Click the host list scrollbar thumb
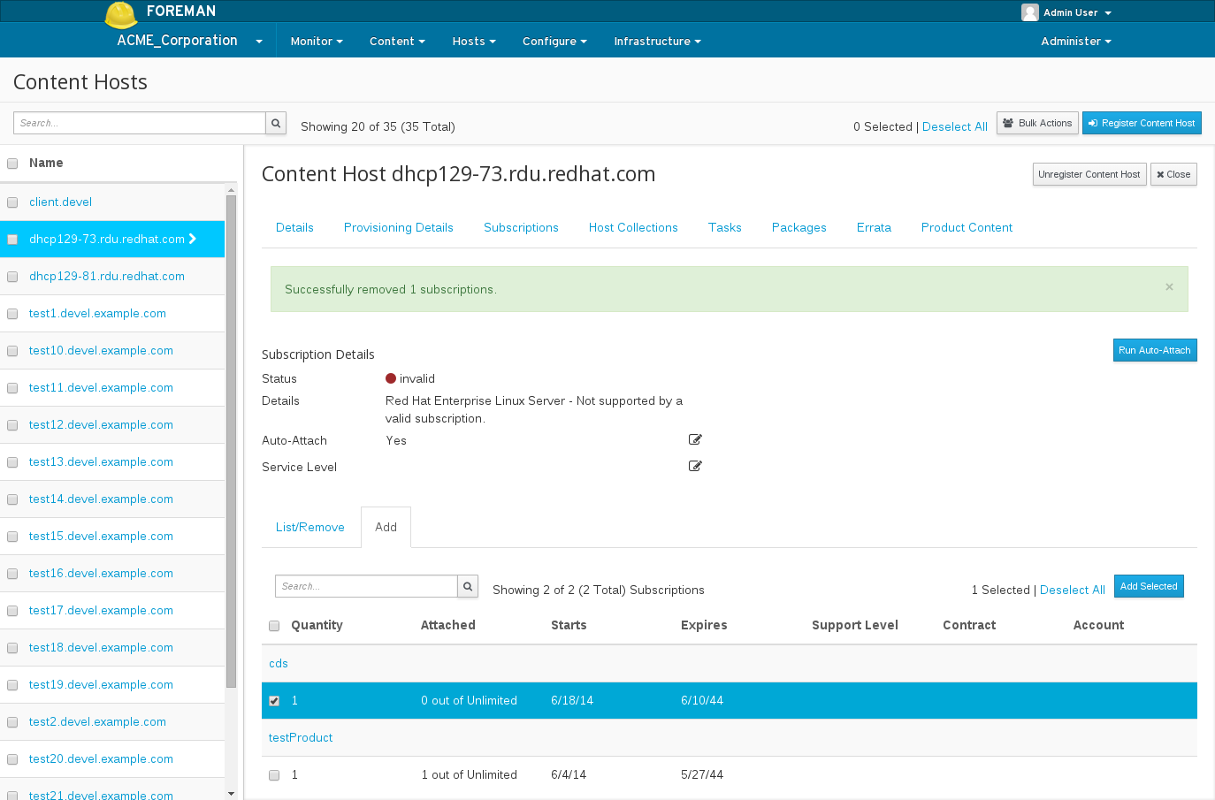Viewport: 1215px width, 800px height. pyautogui.click(x=232, y=441)
